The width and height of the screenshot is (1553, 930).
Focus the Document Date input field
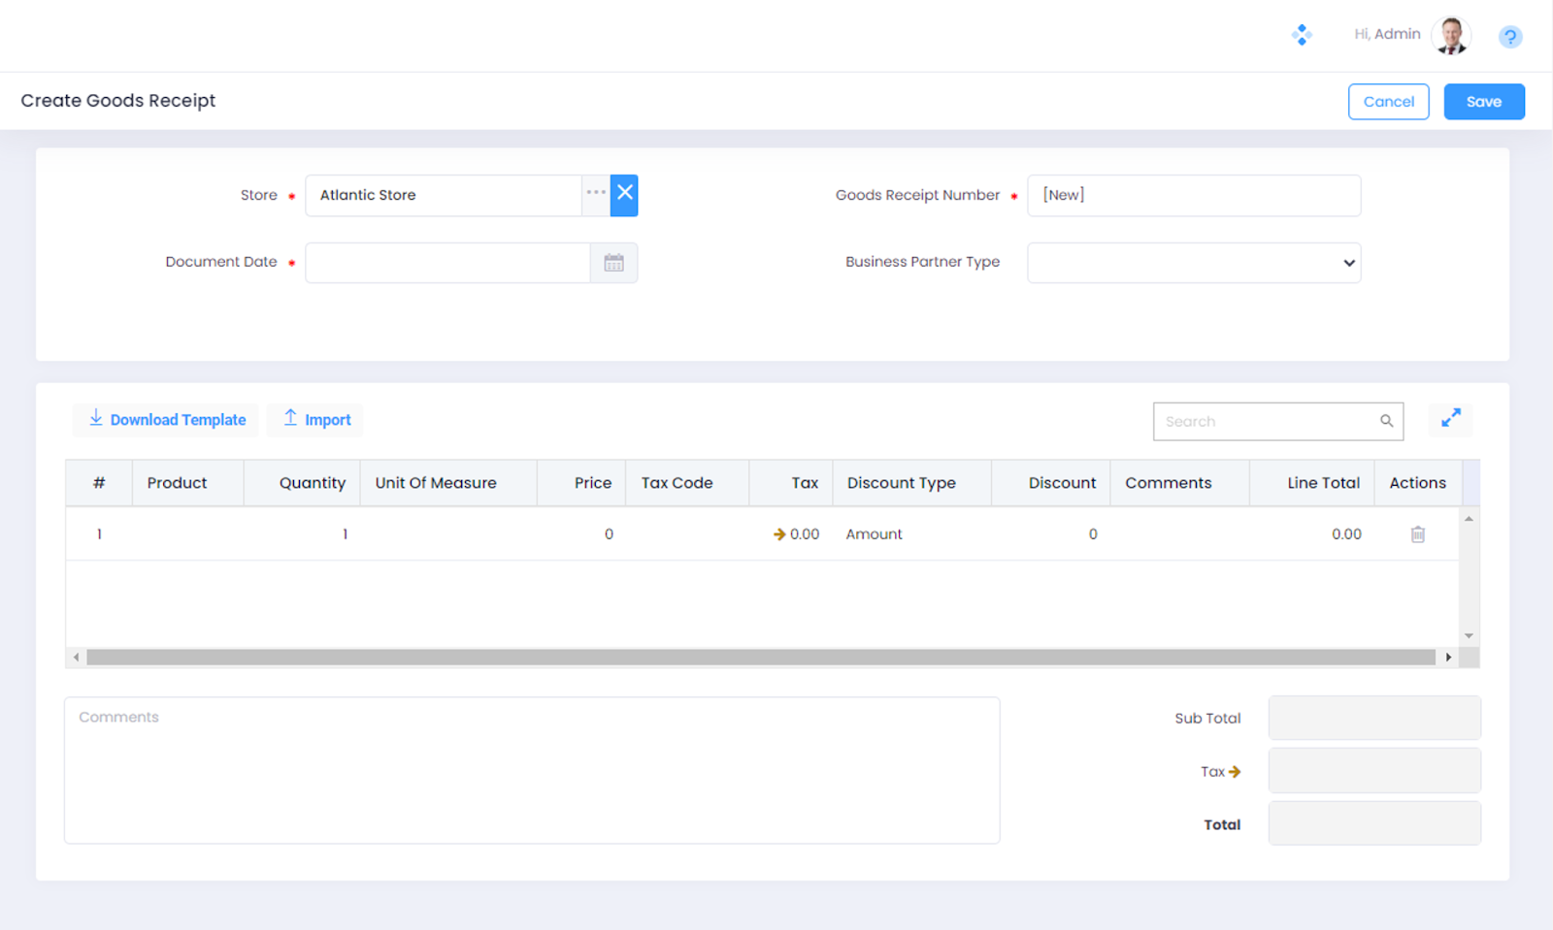point(447,263)
